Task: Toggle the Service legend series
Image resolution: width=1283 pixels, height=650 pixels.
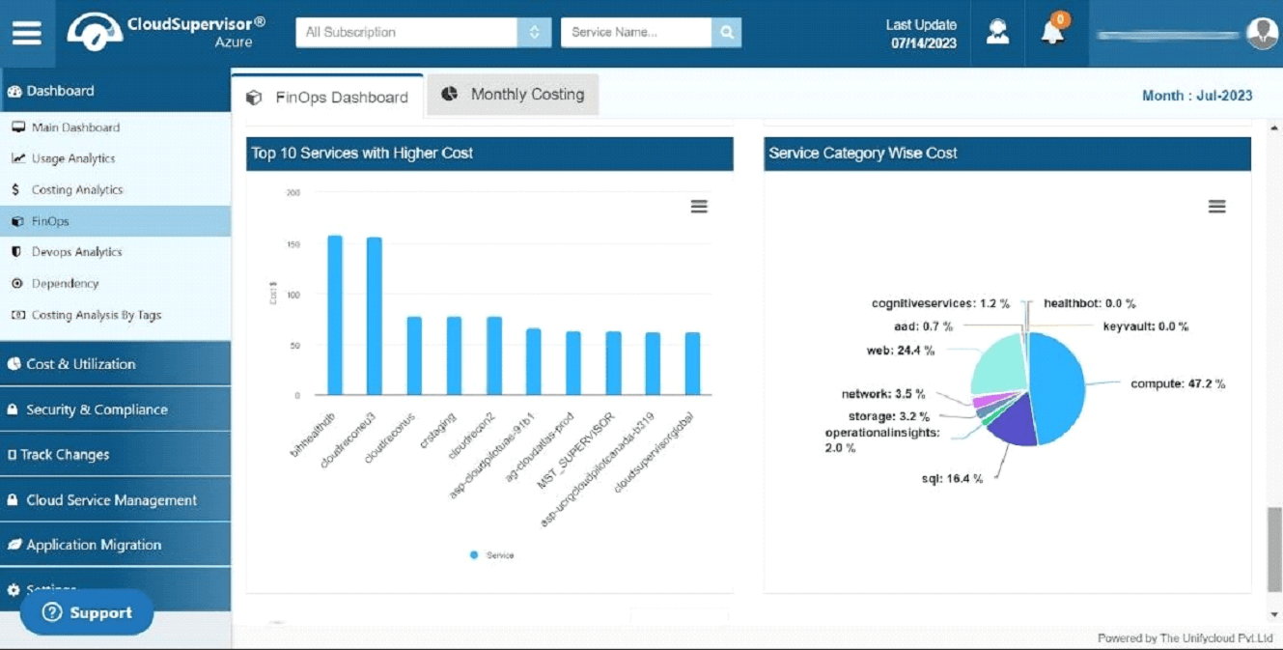Action: pyautogui.click(x=492, y=555)
